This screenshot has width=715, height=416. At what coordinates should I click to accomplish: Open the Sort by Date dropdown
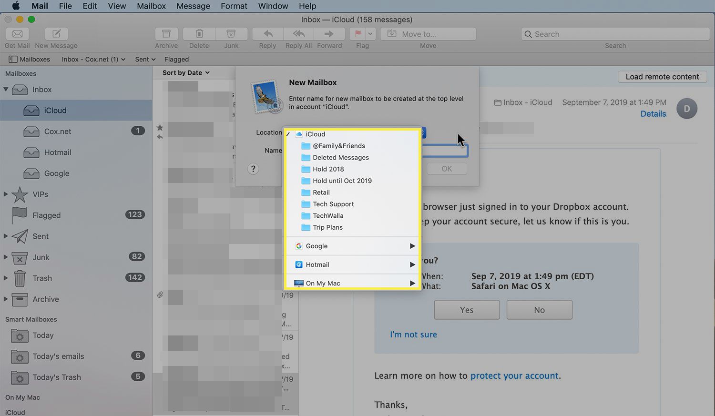point(186,72)
